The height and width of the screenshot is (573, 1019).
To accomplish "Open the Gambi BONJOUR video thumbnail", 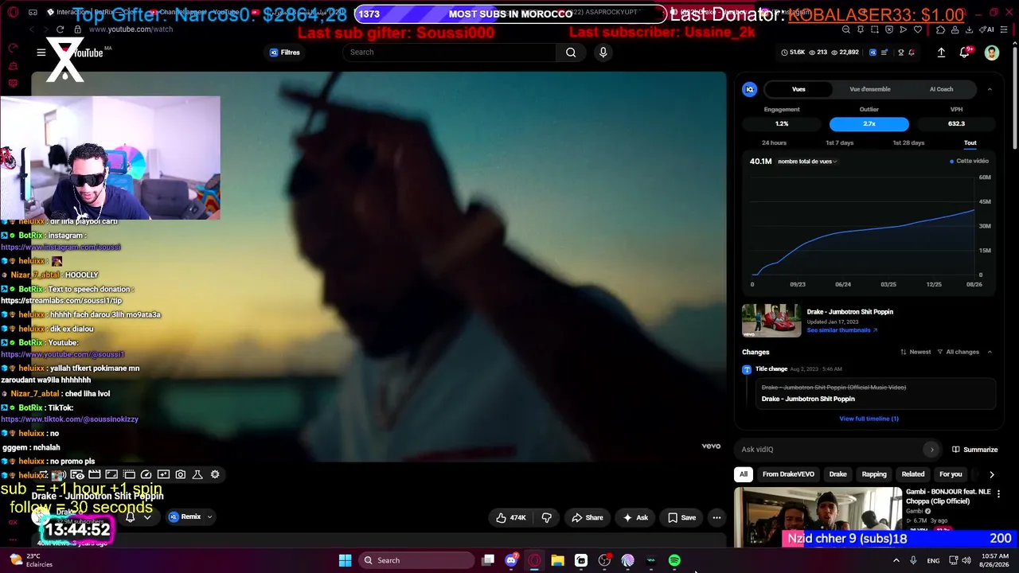I will click(818, 517).
